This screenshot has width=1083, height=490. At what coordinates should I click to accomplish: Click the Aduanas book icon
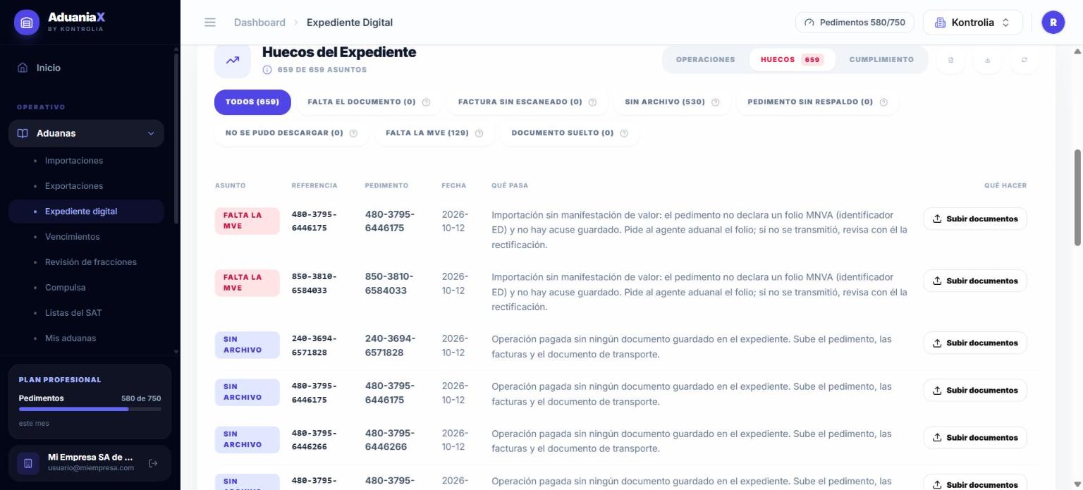pos(23,133)
